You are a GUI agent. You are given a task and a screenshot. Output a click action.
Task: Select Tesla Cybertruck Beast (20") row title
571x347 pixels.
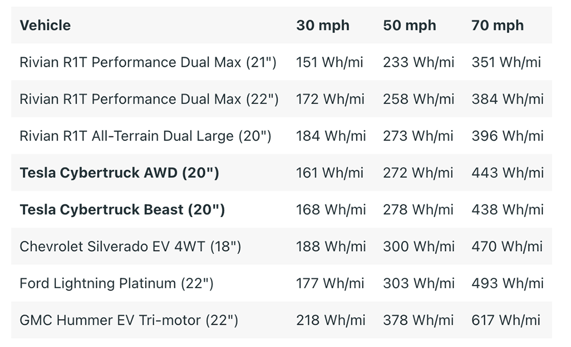coord(122,209)
